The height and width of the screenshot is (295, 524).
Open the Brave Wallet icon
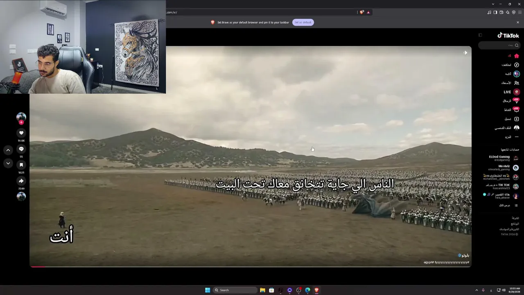(501, 12)
